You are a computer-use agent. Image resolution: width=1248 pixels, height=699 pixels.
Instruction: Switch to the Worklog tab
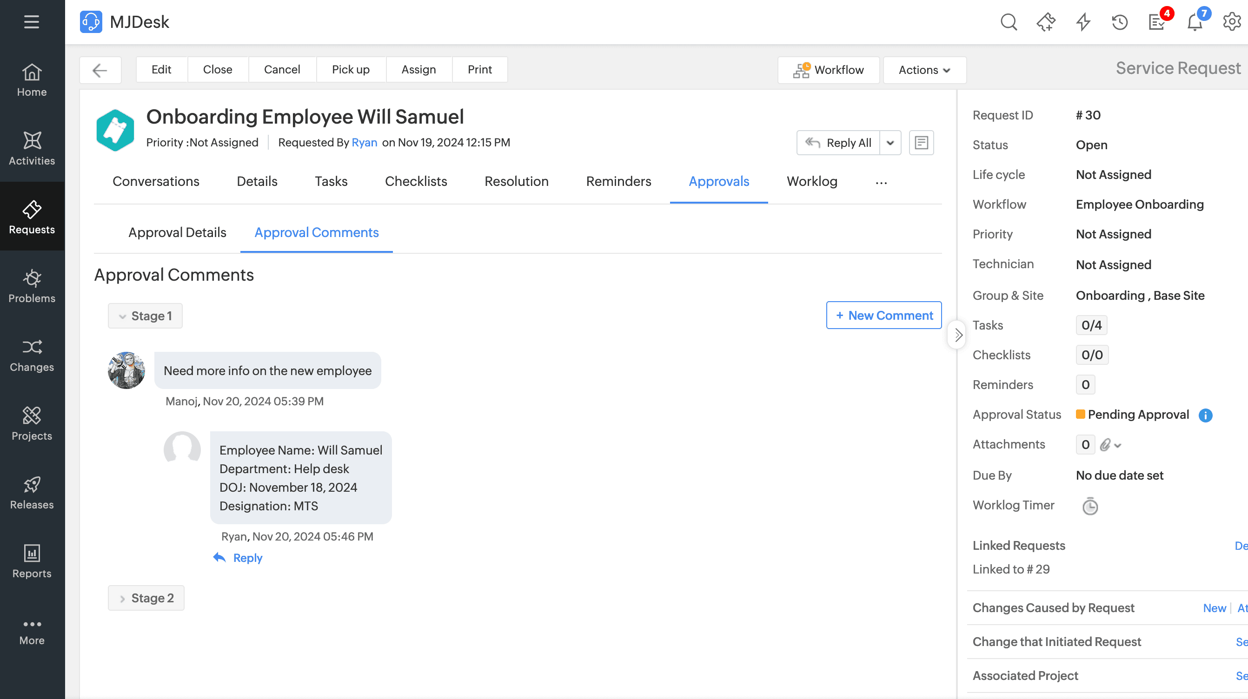pos(811,181)
